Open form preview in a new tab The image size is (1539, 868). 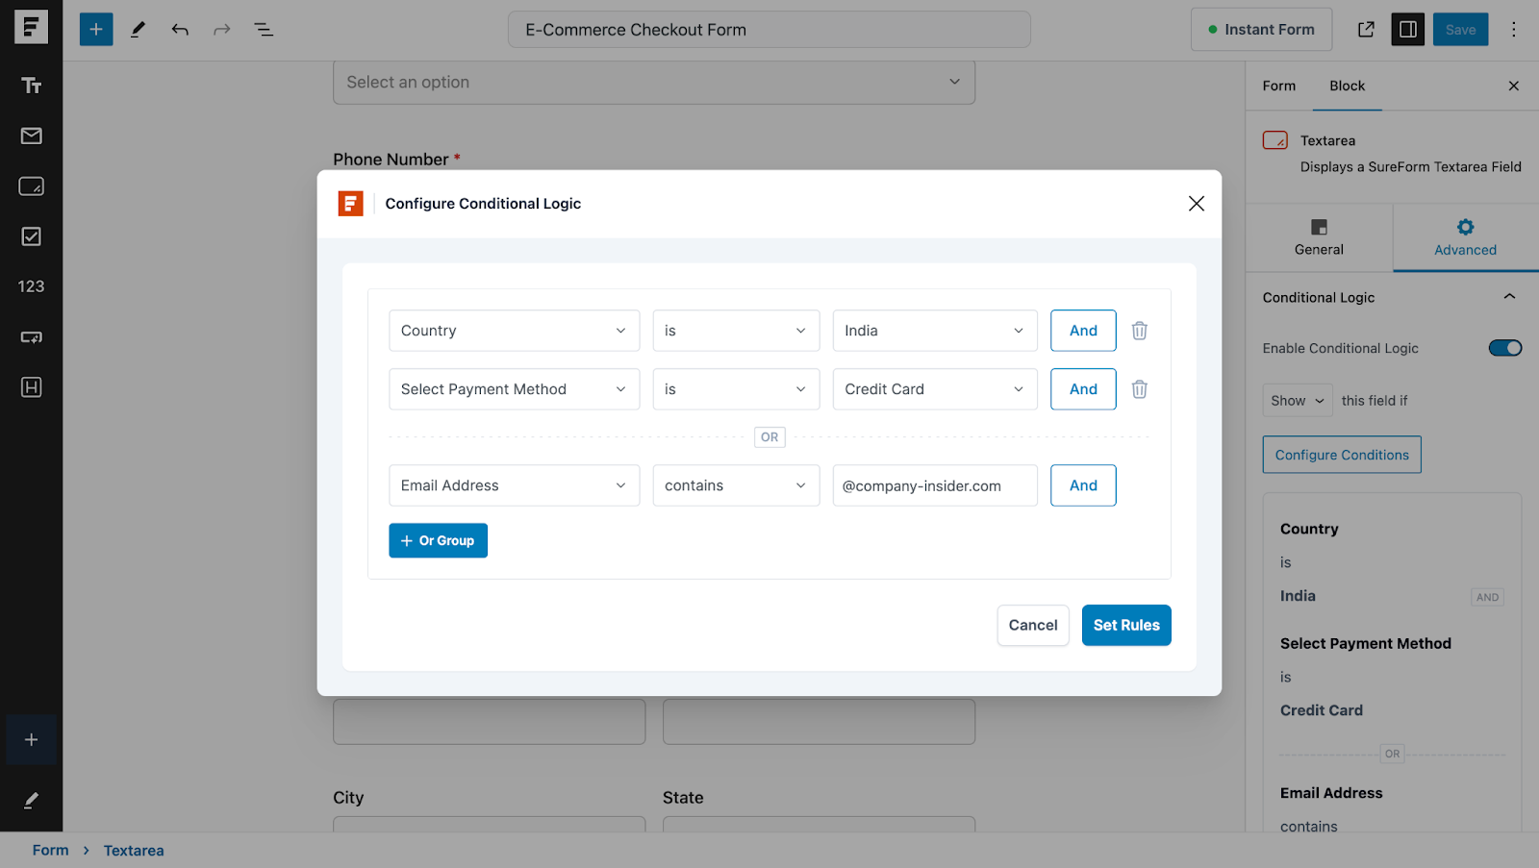pos(1366,30)
